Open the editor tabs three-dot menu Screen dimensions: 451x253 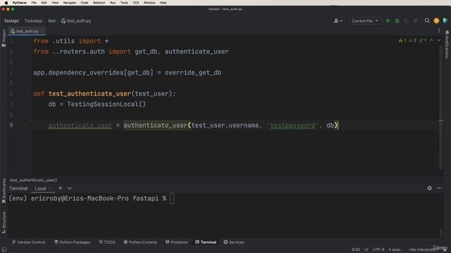(439, 31)
